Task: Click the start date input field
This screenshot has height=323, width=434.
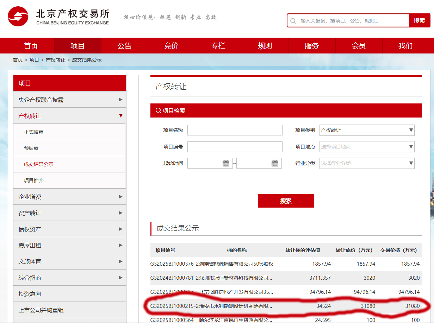Action: (210, 163)
